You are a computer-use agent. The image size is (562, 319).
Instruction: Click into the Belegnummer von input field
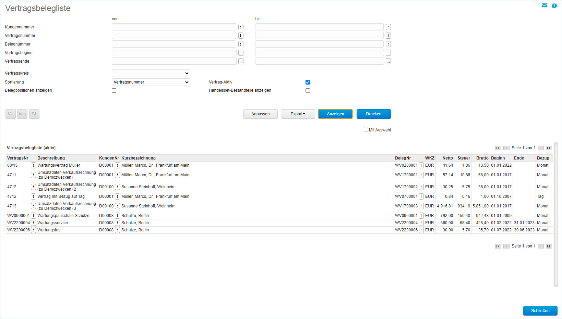[x=174, y=44]
